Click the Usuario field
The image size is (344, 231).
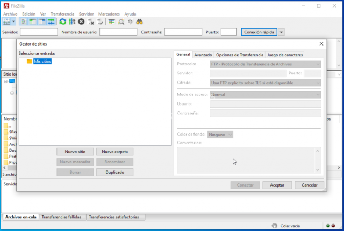(x=266, y=104)
